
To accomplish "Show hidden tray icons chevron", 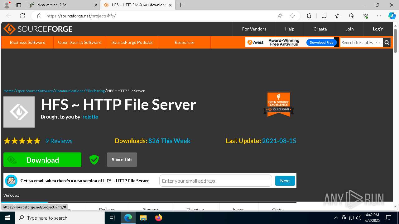I will pyautogui.click(x=336, y=218).
